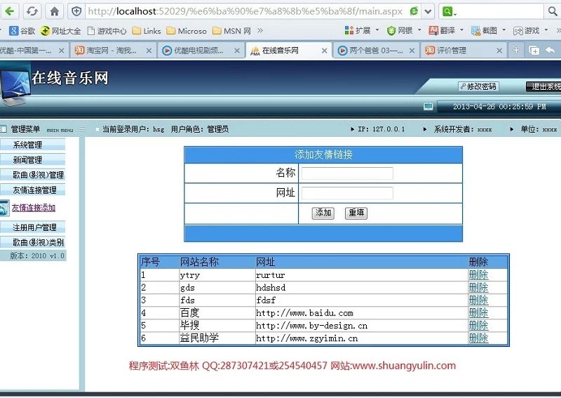
Task: Click the restore closed tab arrow icon
Action: click(x=550, y=51)
